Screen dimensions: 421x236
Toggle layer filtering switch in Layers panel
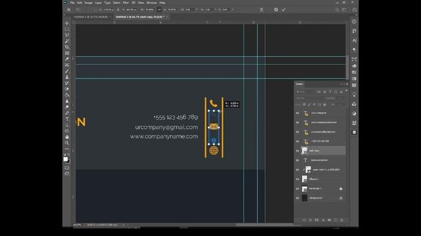point(347,91)
